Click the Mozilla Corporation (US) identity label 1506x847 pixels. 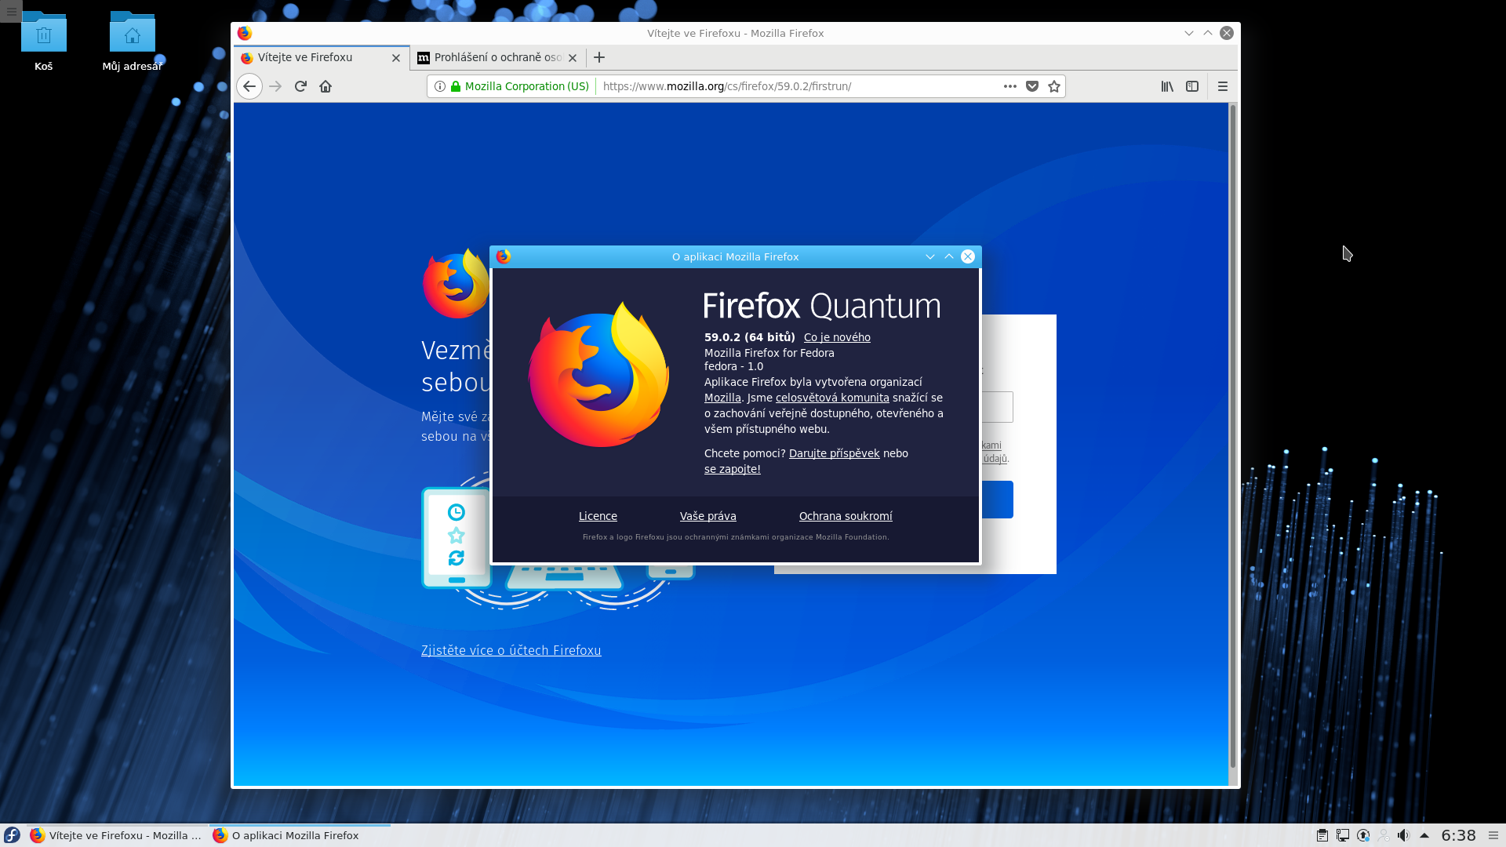(526, 86)
